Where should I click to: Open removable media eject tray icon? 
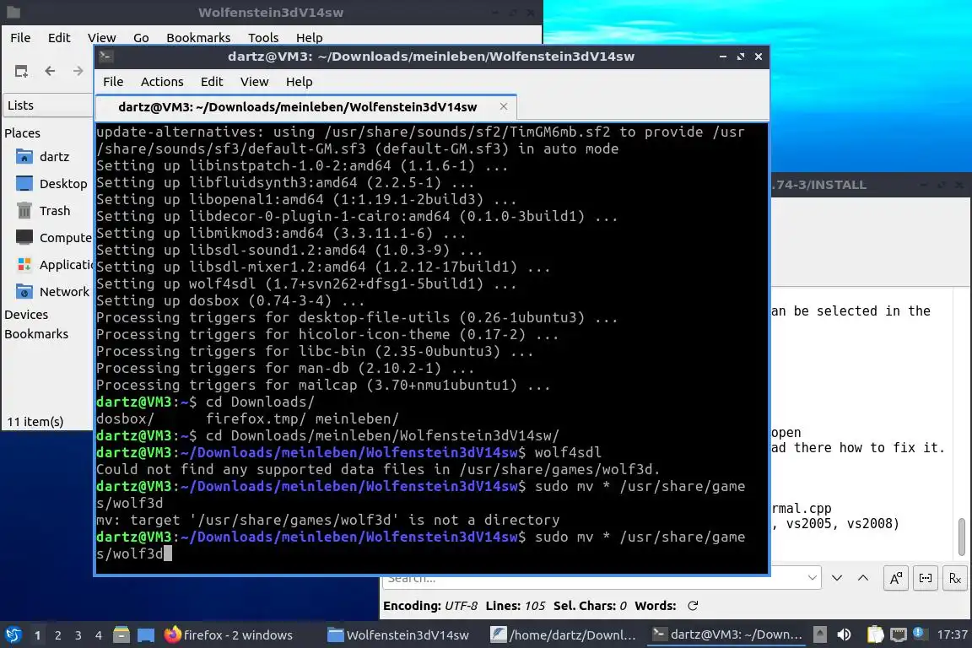click(x=819, y=634)
